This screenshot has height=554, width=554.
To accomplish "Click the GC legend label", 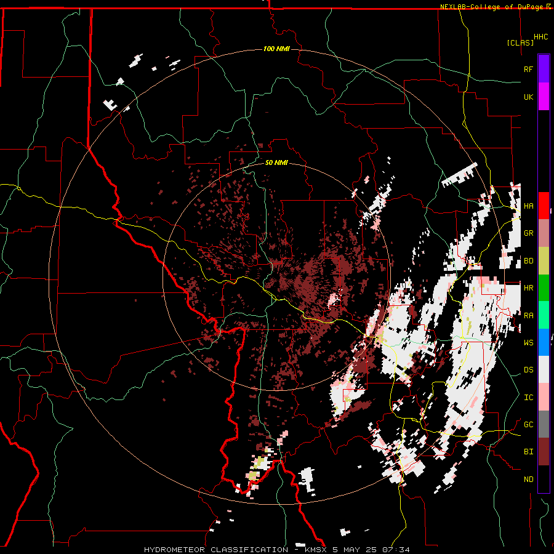I will tap(528, 425).
